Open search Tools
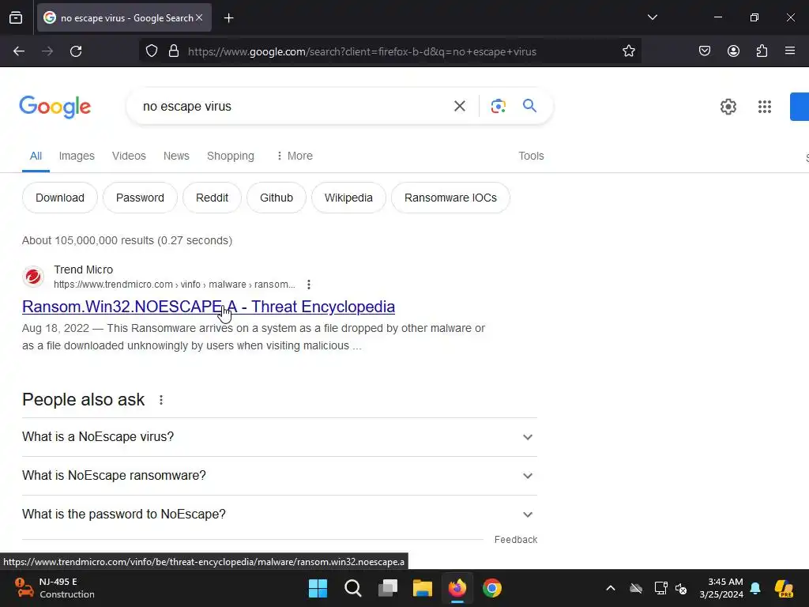Screen dimensions: 809x607 click(531, 156)
